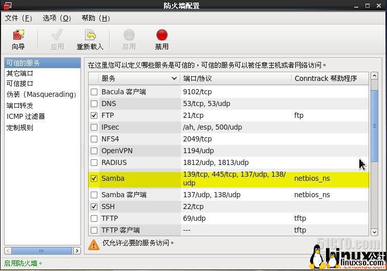Click the service list scroll-up arrow
Viewport: 387px width, 271px height.
(374, 76)
